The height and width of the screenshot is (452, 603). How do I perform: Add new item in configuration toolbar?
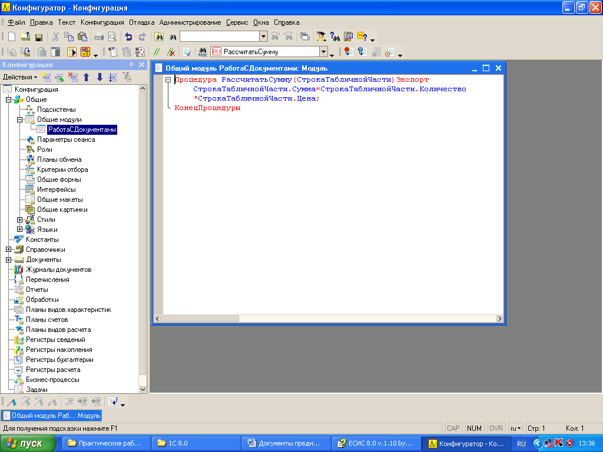46,77
